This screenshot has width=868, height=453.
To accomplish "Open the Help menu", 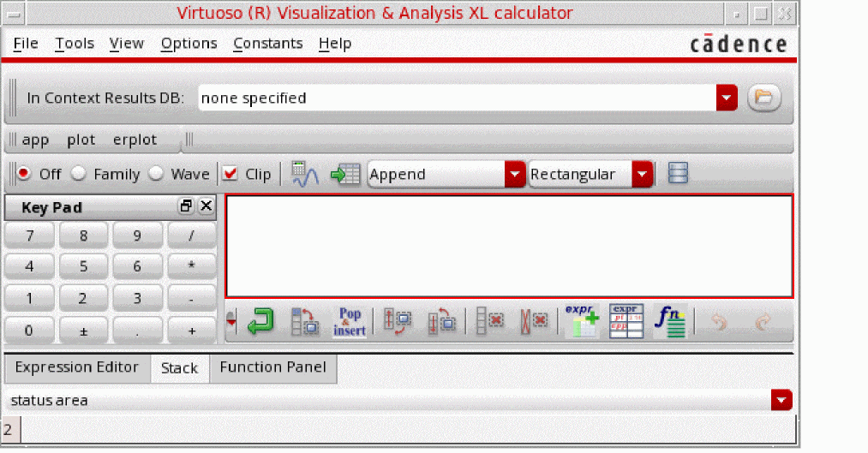I will 335,44.
